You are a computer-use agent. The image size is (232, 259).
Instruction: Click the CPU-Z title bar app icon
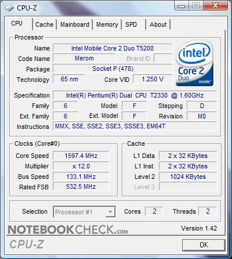point(9,8)
